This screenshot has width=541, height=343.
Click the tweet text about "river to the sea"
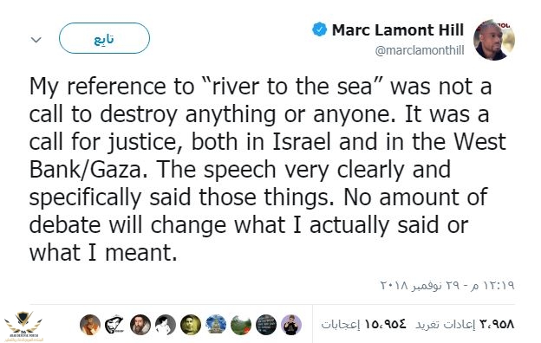[267, 169]
